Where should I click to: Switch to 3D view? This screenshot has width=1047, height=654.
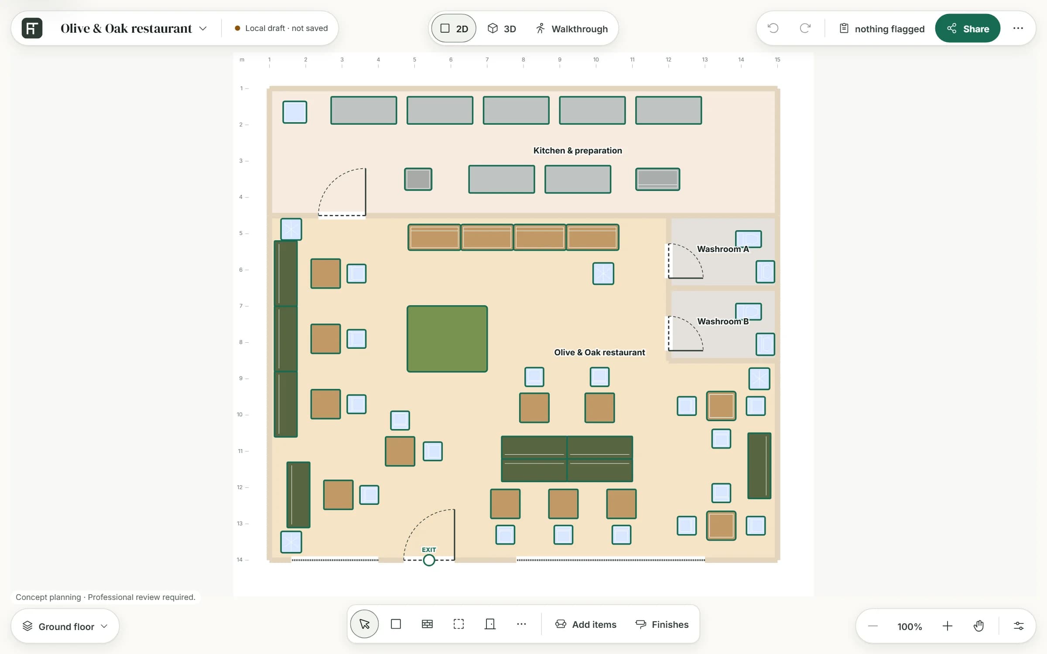tap(502, 29)
